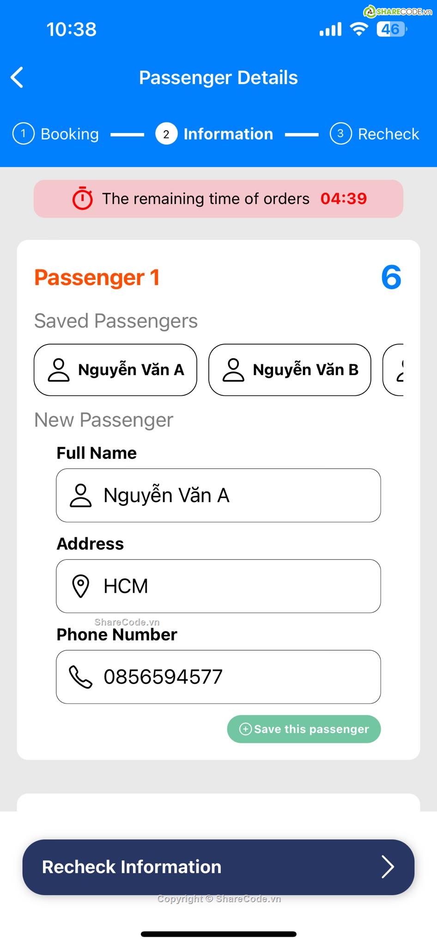Jump to the Recheck step

375,134
